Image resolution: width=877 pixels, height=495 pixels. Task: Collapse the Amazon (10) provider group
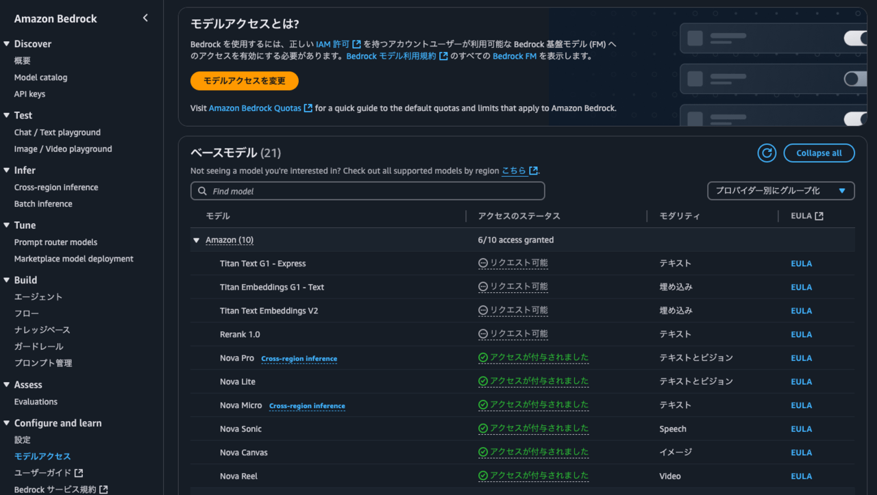(x=197, y=240)
